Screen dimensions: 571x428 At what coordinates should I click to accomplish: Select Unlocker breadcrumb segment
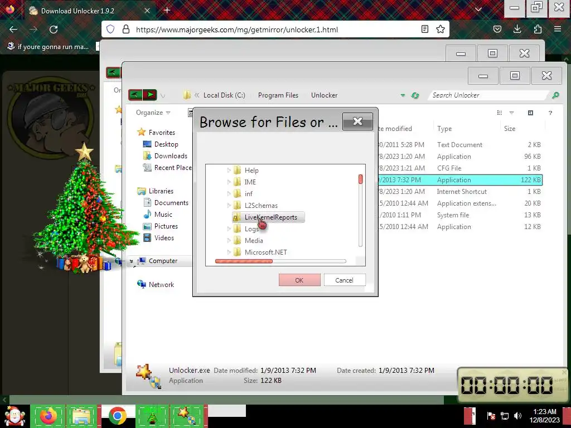tap(324, 95)
